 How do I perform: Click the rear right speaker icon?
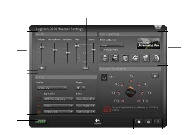(139, 101)
